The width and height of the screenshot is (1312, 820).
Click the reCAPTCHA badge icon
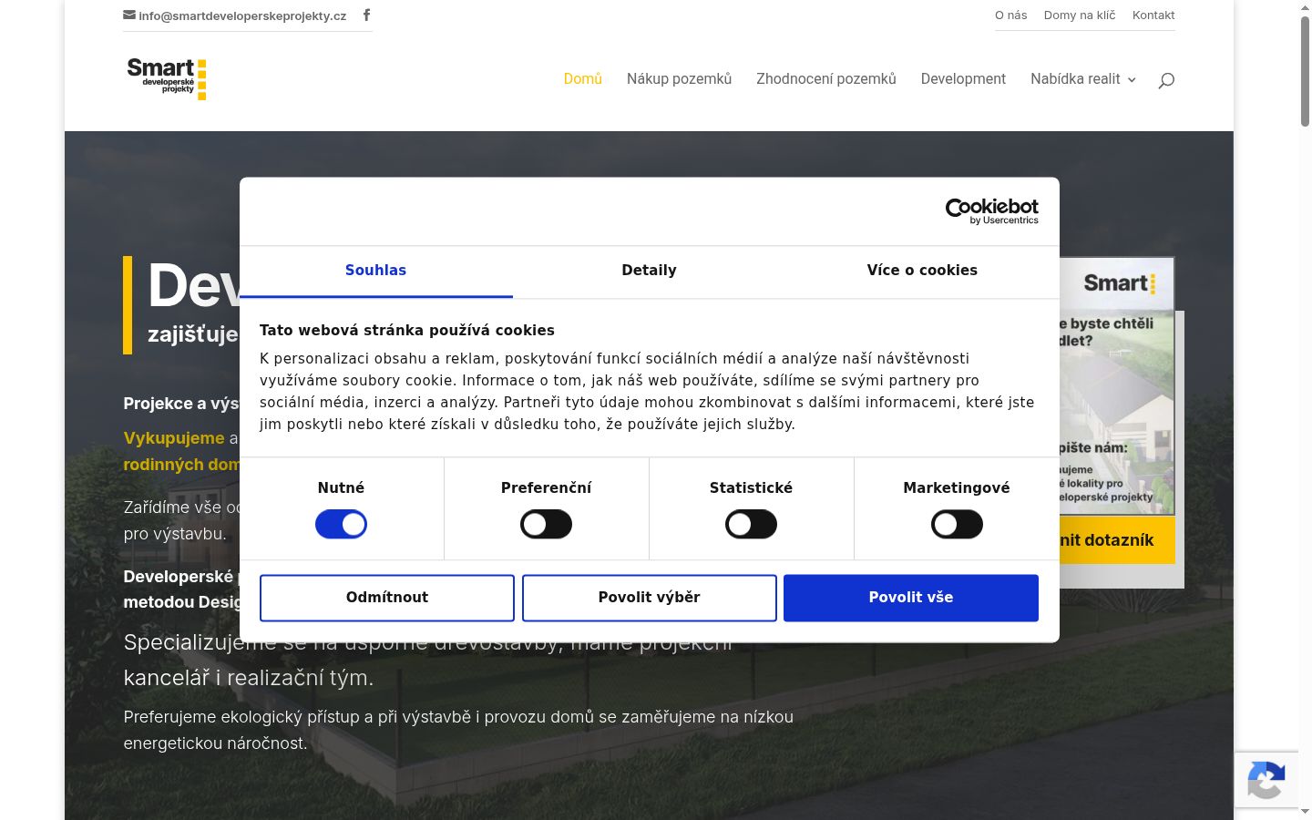pyautogui.click(x=1266, y=781)
